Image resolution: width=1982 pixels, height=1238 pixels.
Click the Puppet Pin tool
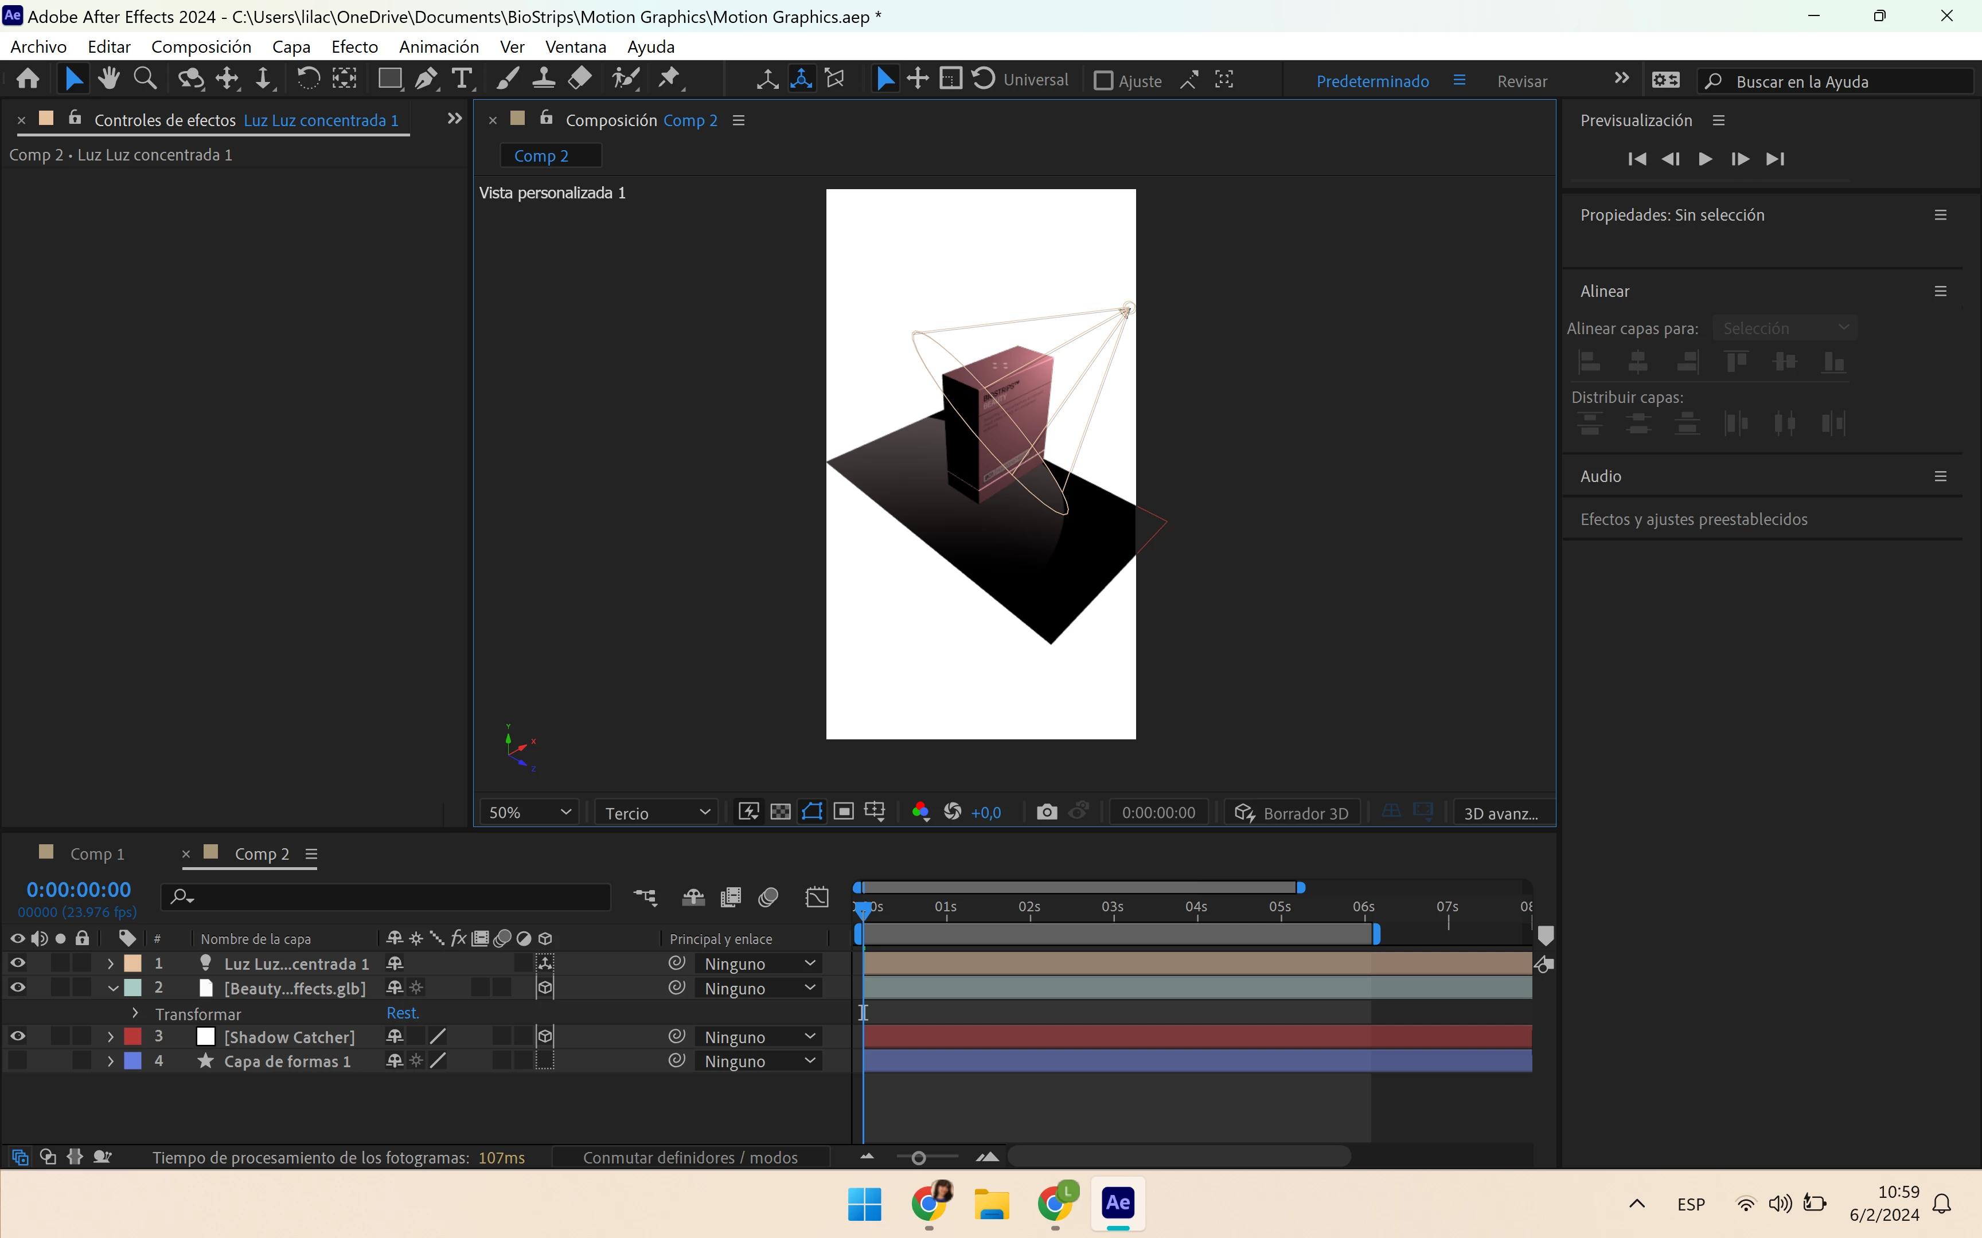670,80
